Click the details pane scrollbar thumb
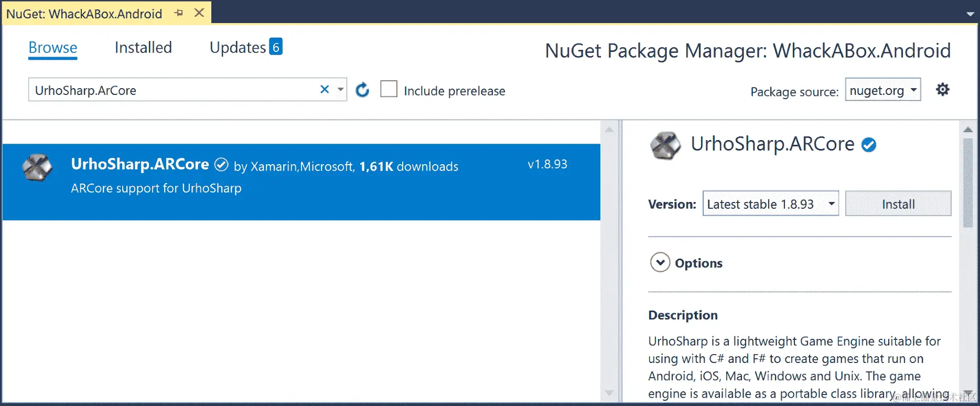Screen dimensions: 980x406 [x=968, y=182]
